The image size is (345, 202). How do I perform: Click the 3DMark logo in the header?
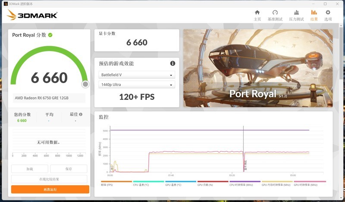pos(32,15)
